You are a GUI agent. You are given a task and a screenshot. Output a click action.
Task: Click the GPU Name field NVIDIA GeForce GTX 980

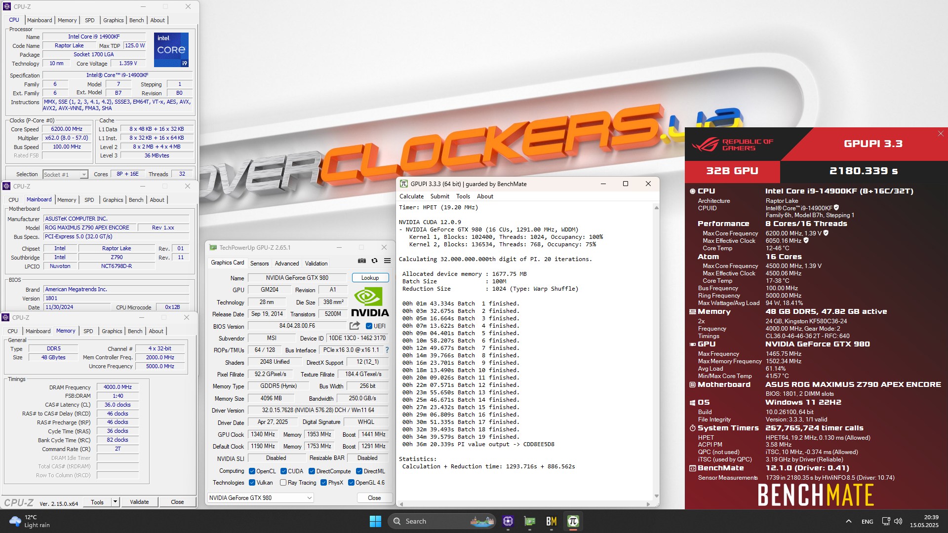tap(297, 277)
